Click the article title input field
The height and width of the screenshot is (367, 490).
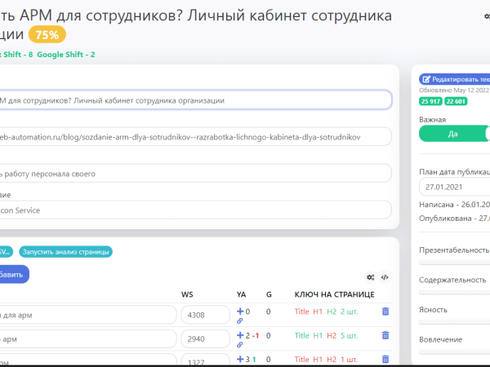(x=196, y=99)
